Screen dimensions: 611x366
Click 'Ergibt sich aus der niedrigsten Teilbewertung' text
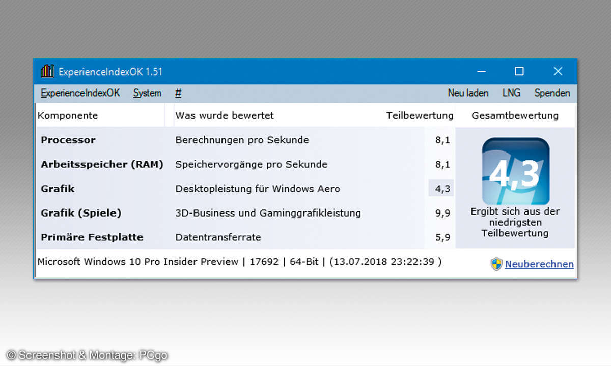point(515,222)
